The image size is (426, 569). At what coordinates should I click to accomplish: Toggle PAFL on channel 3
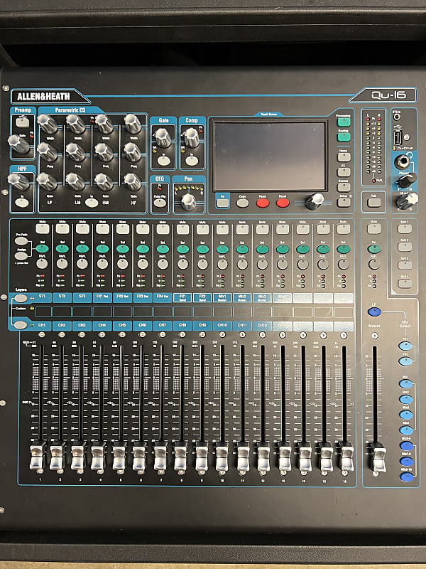pos(82,264)
